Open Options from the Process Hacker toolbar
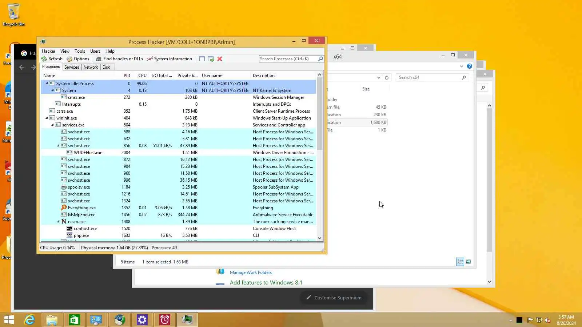This screenshot has height=327, width=582. click(78, 59)
